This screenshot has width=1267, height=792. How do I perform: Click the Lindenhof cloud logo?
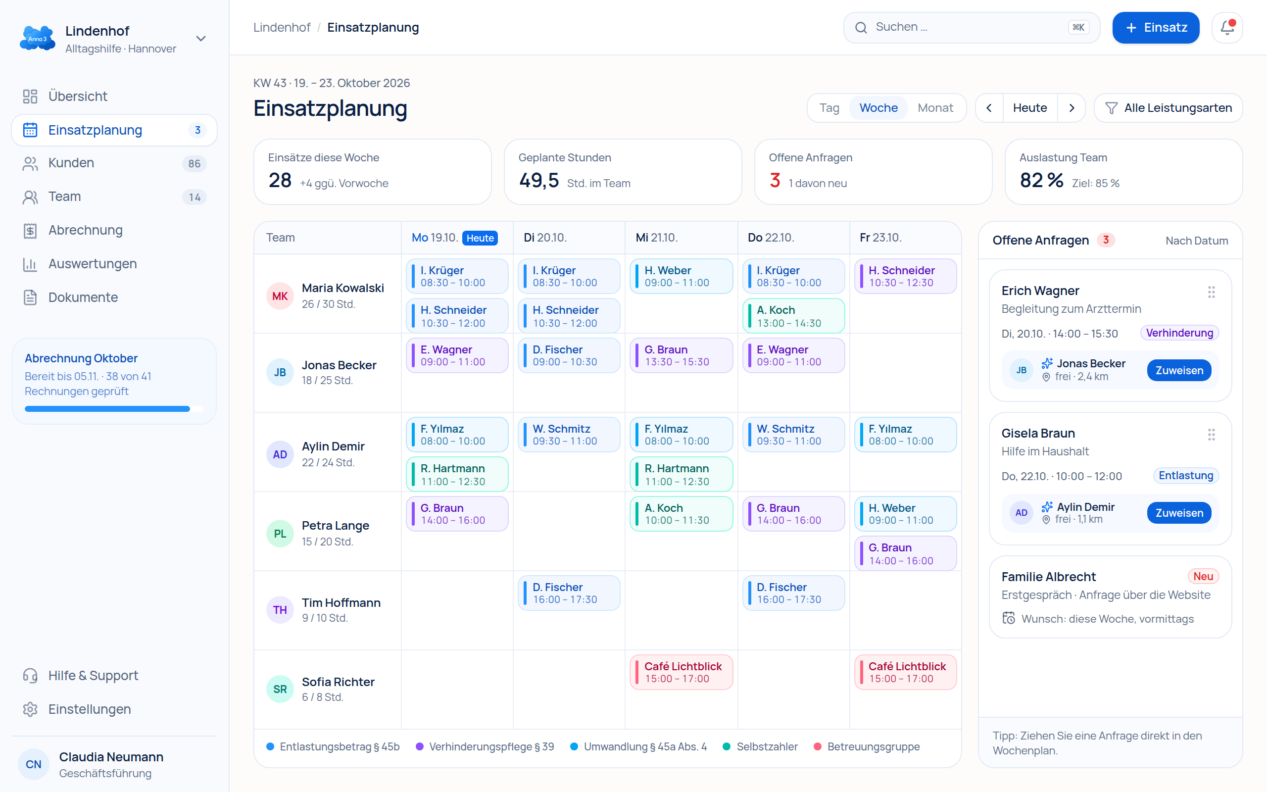[x=37, y=38]
